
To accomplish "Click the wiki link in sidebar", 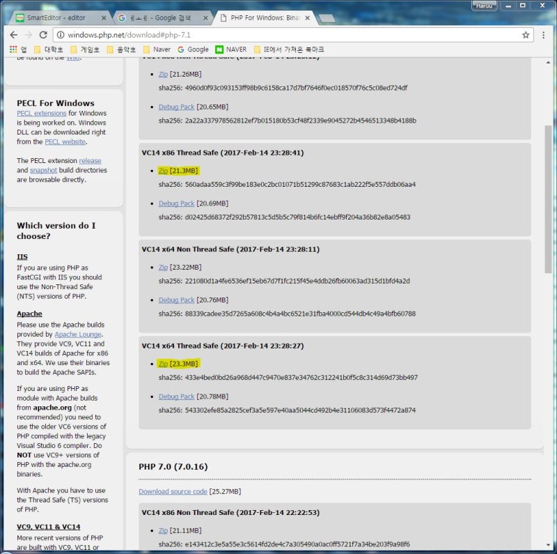I will (x=73, y=59).
